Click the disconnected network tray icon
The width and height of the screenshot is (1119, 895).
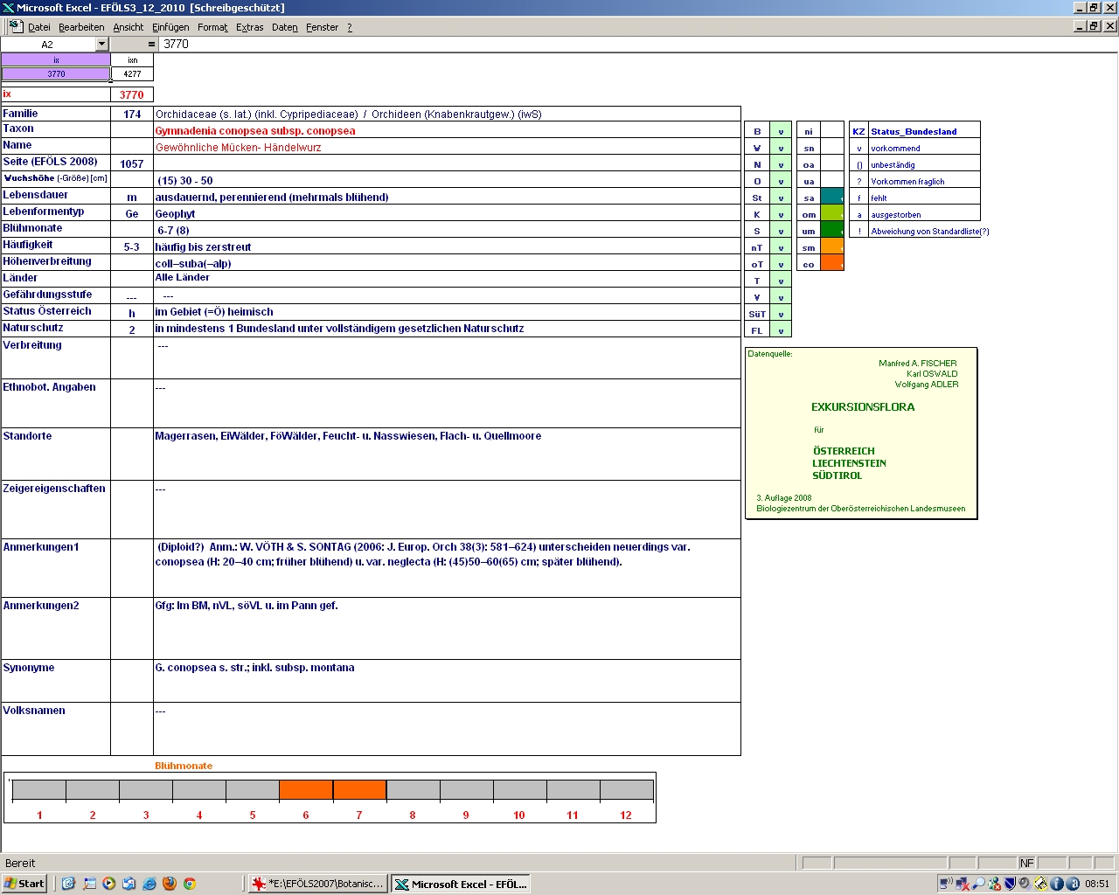click(x=963, y=884)
